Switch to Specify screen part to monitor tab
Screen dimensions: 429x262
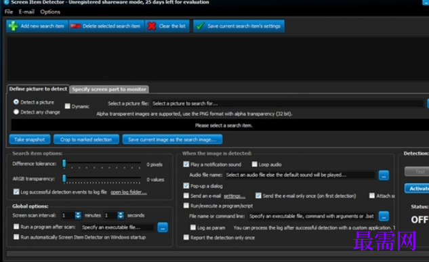tap(109, 89)
